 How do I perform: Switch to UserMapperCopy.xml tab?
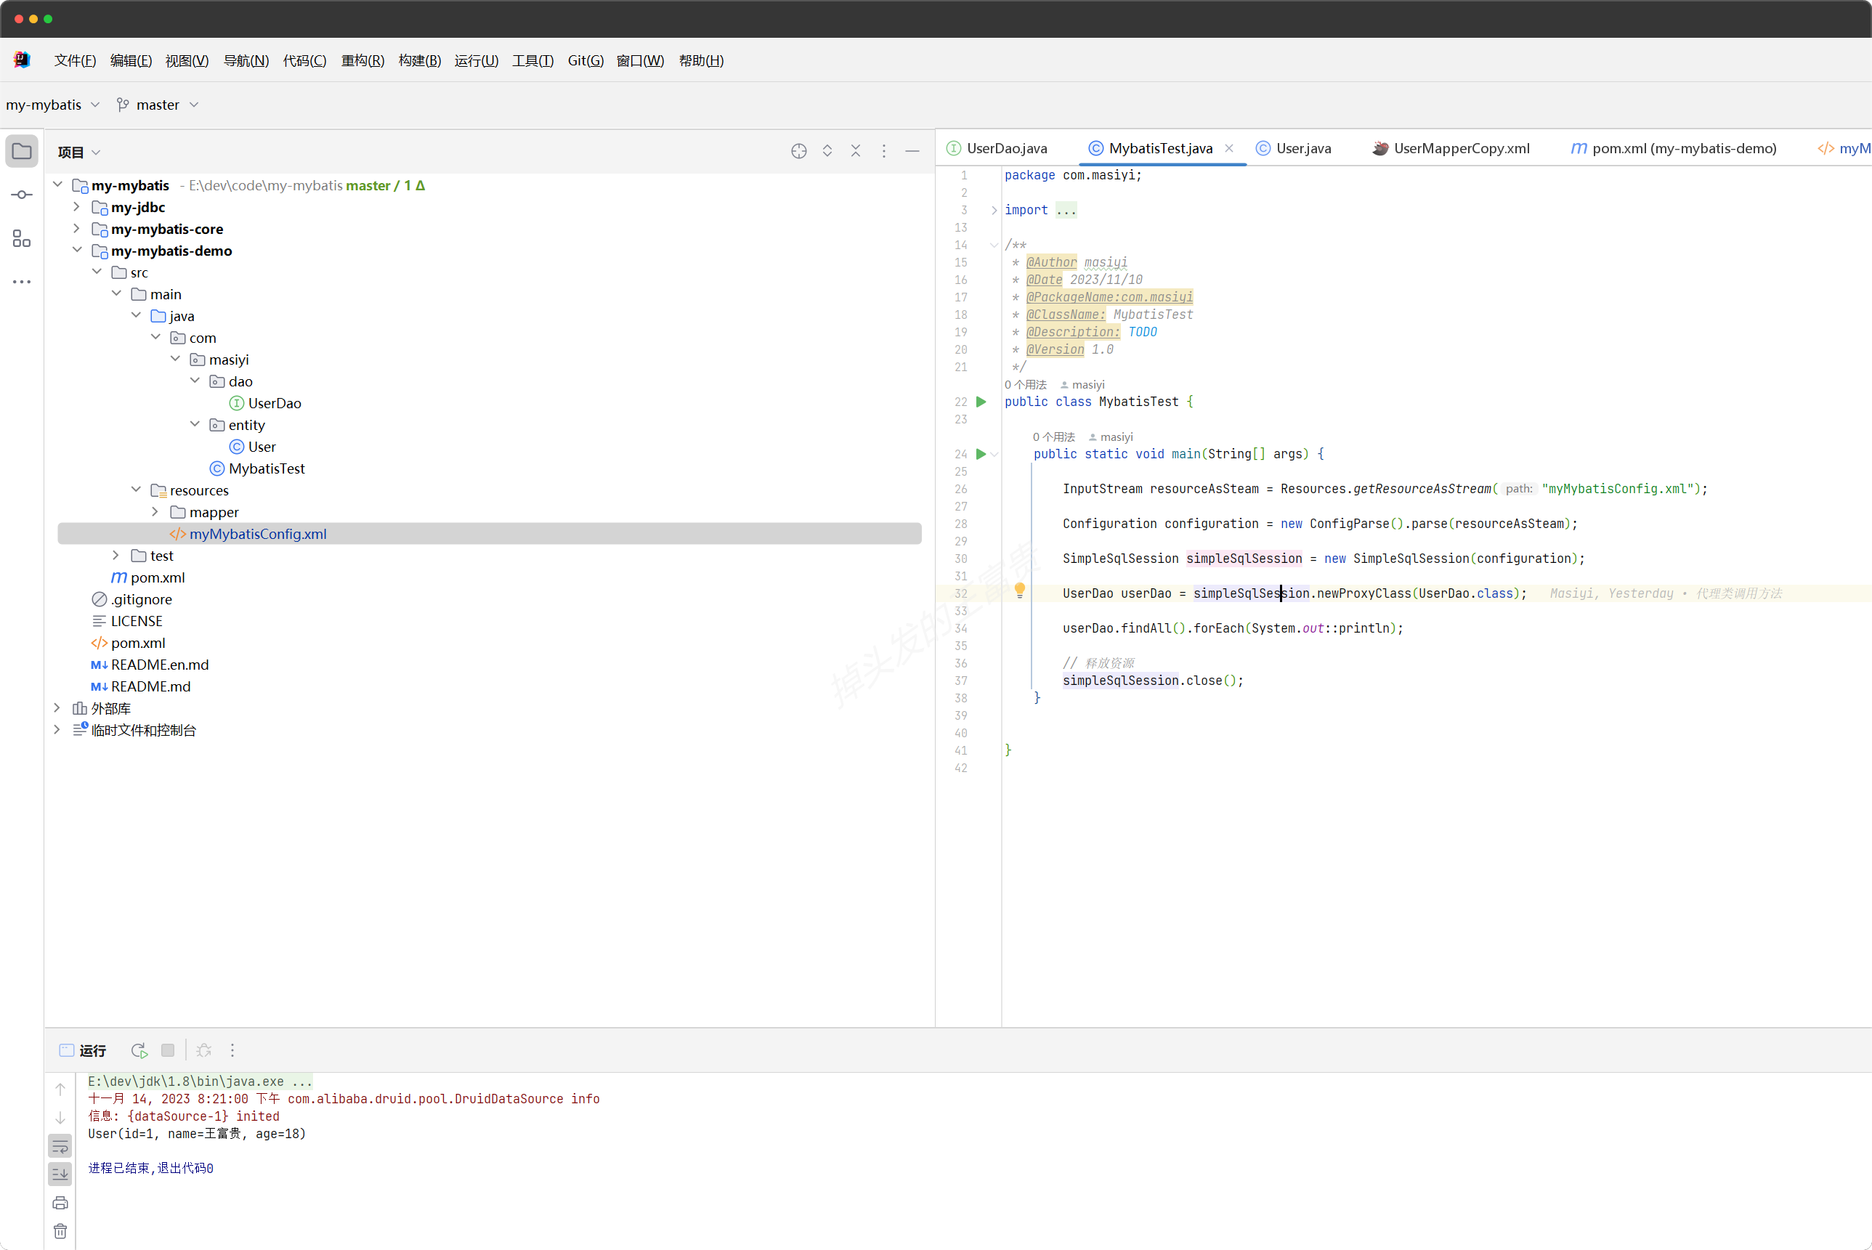(1451, 148)
